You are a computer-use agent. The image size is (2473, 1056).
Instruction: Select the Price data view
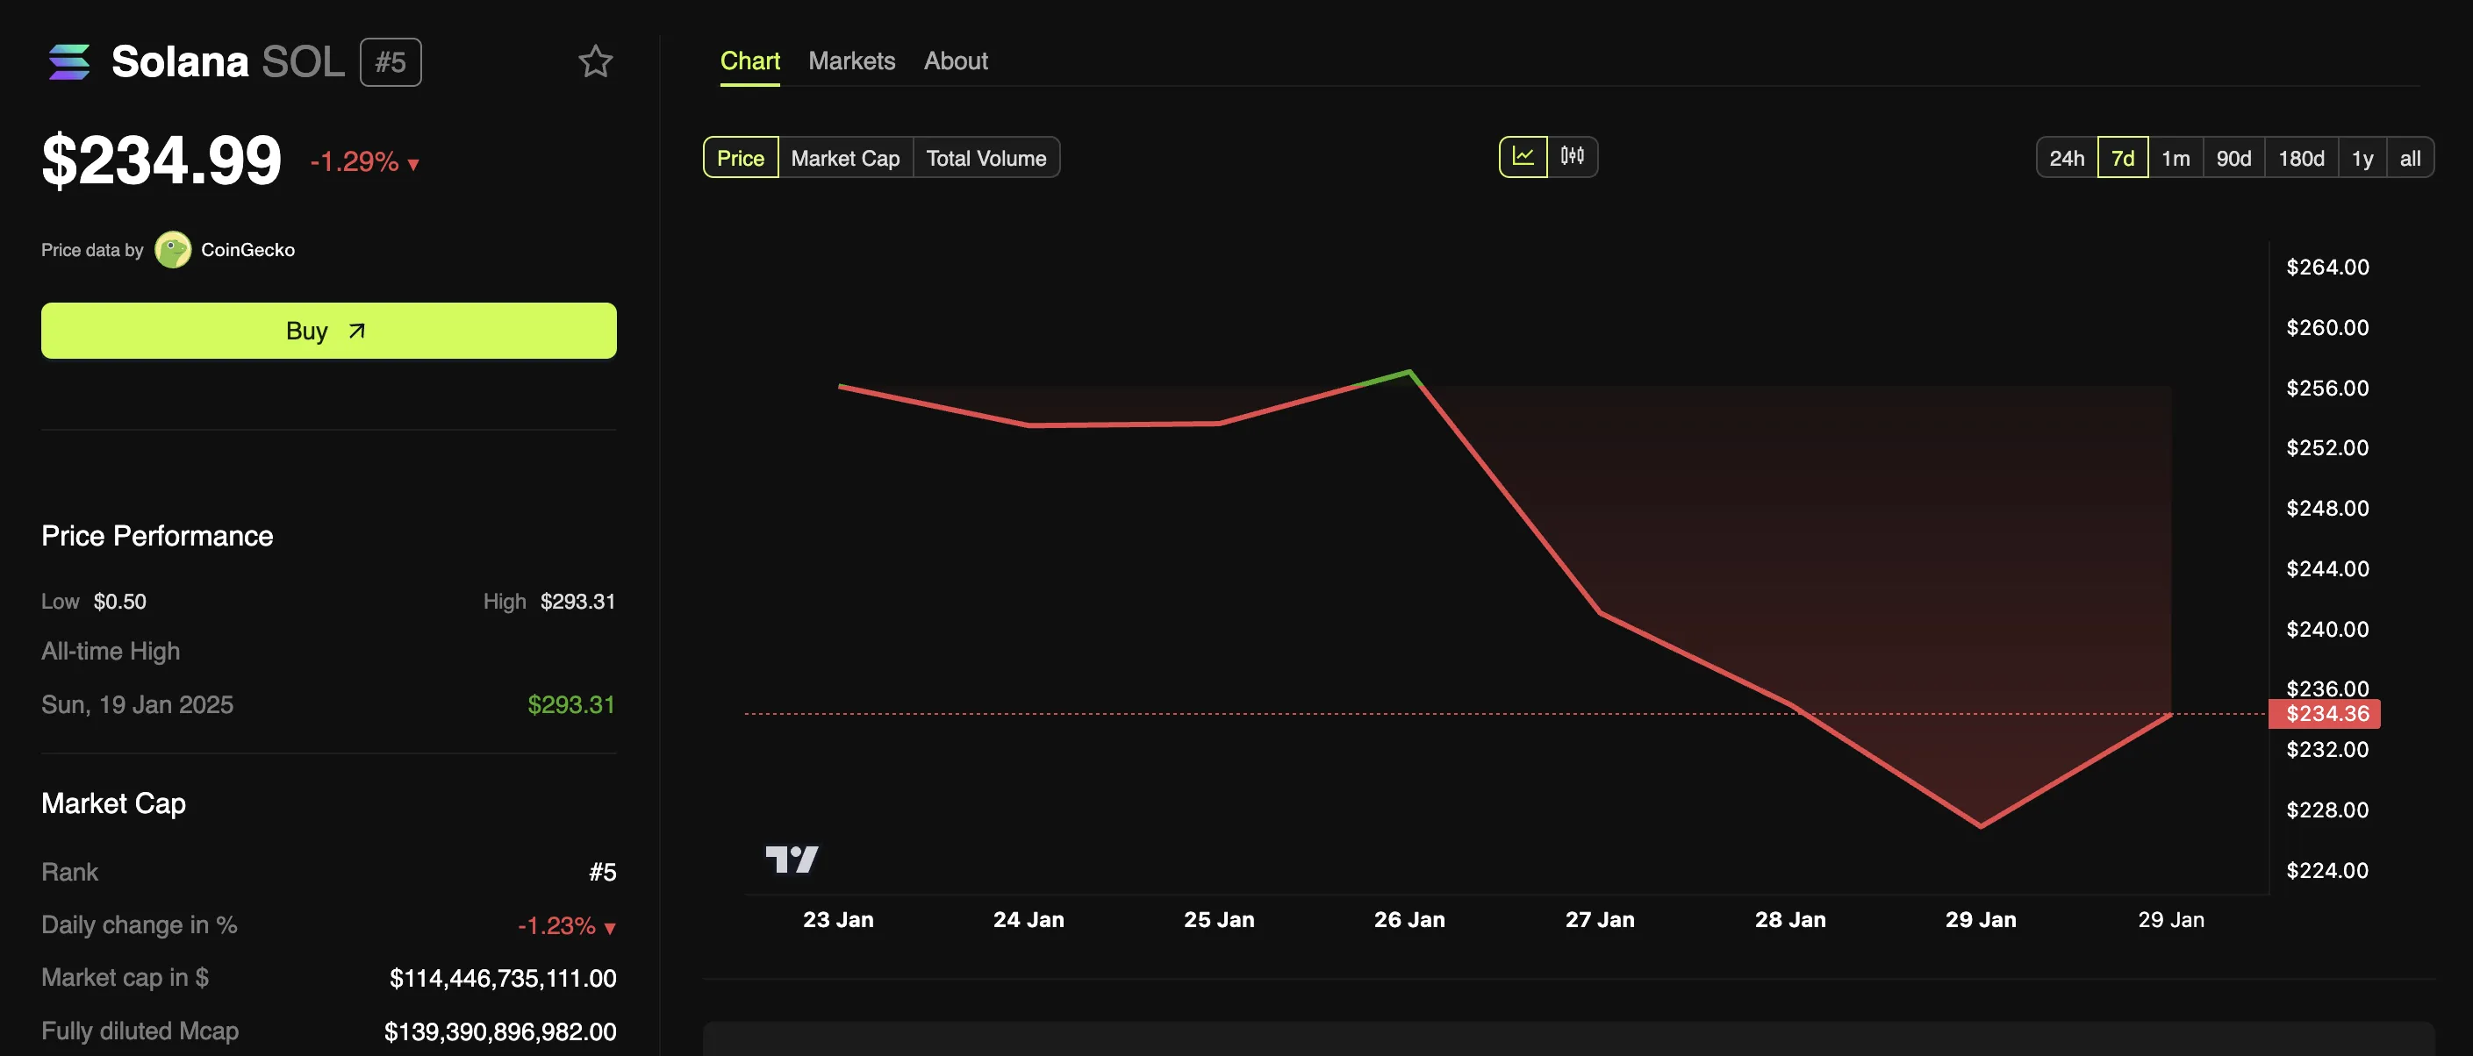[740, 157]
